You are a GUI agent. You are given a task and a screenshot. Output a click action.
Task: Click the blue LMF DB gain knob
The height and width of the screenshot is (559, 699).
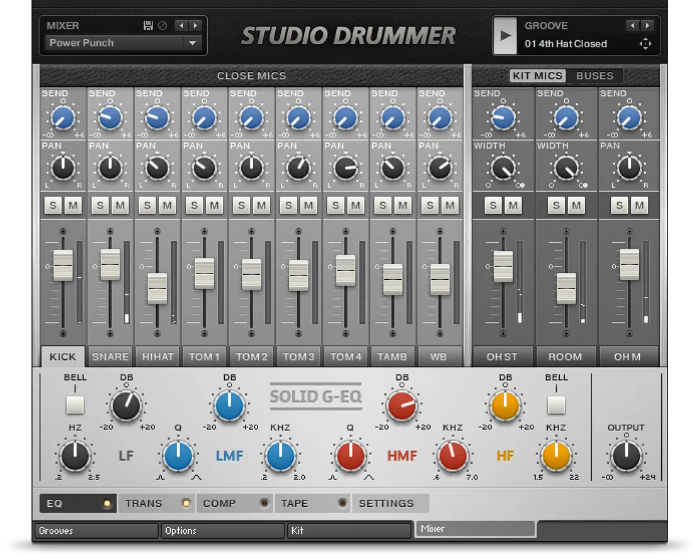(229, 406)
